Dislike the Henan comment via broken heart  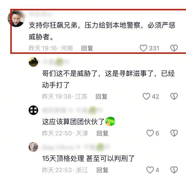(174, 48)
